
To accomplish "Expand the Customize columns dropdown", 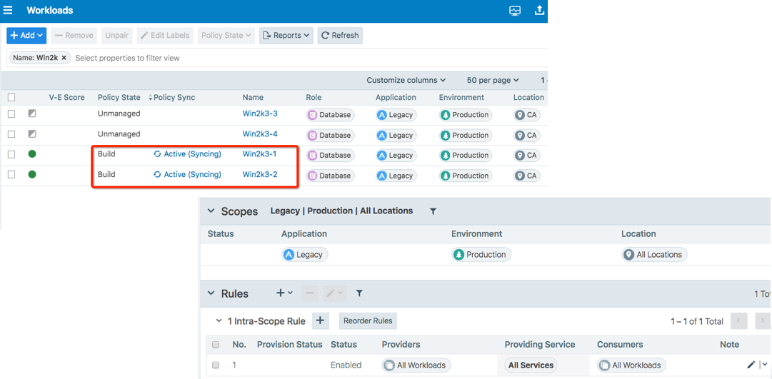I will pos(406,81).
